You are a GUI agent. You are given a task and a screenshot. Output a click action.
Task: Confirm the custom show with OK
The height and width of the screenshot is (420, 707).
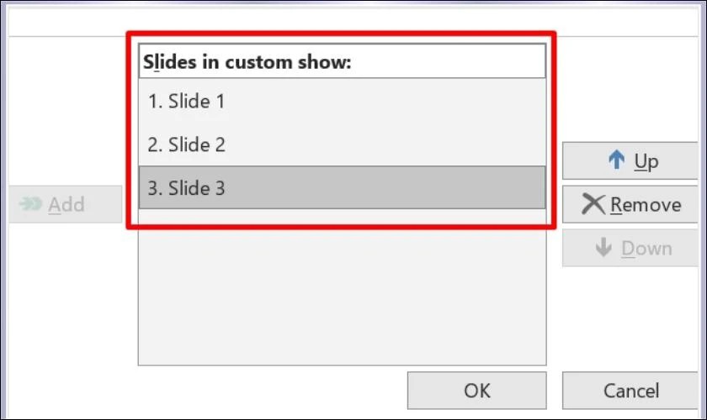pos(476,391)
